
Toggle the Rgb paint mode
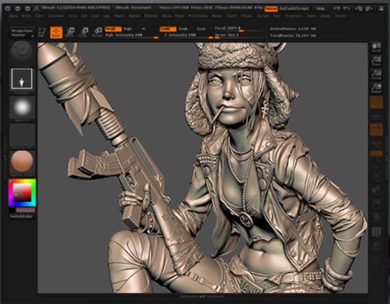pyautogui.click(x=128, y=29)
